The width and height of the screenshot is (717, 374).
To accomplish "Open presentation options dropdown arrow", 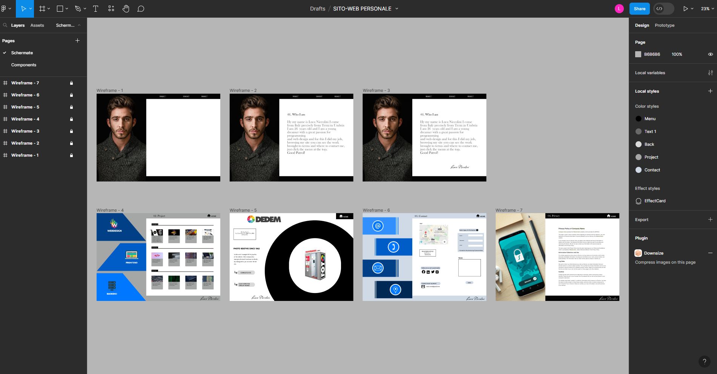I will tap(692, 9).
